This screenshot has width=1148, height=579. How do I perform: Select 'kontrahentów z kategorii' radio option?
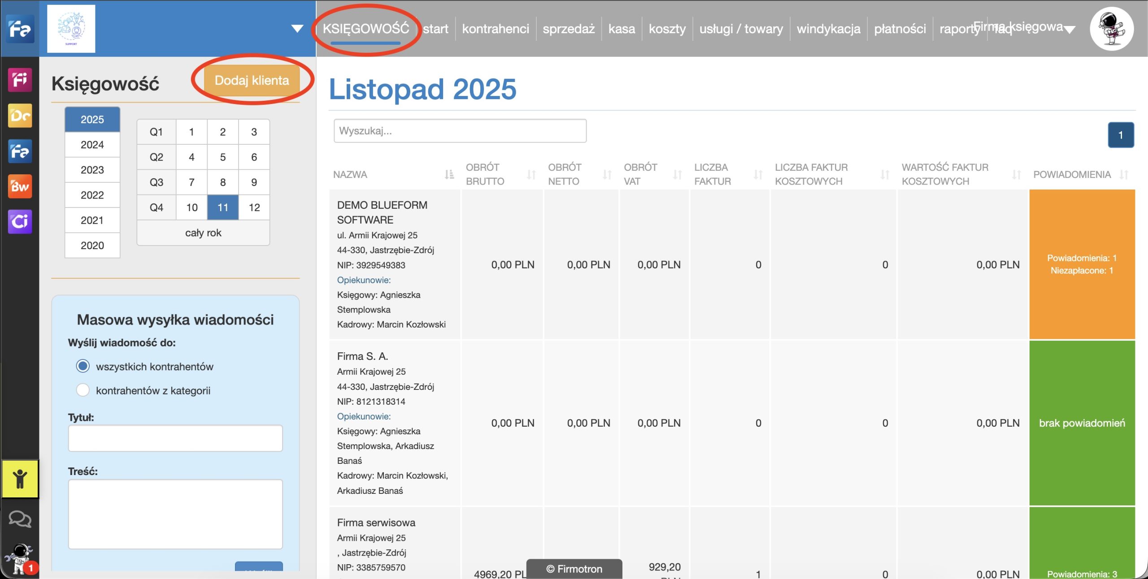click(83, 390)
